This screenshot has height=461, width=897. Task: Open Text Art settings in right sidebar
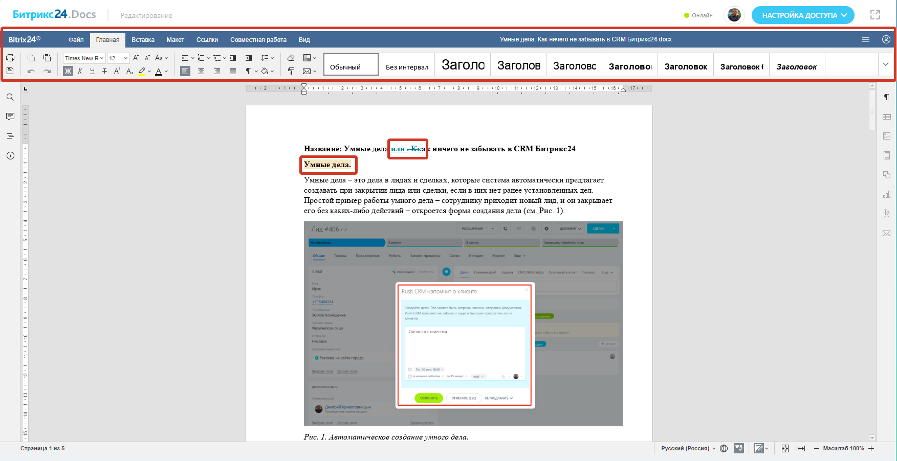(887, 214)
